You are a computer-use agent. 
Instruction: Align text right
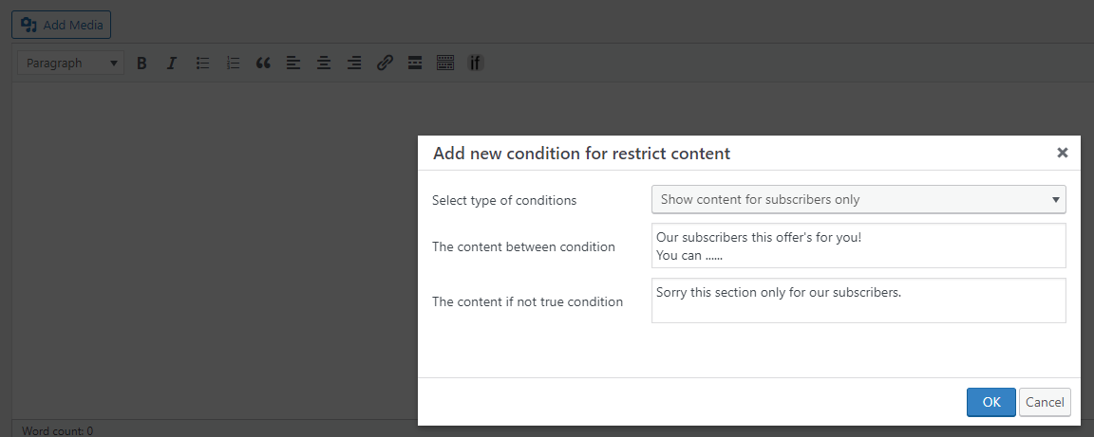point(354,63)
